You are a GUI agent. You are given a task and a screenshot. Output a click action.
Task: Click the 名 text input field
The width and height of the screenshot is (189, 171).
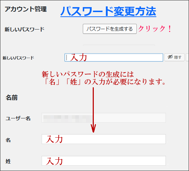104,139
